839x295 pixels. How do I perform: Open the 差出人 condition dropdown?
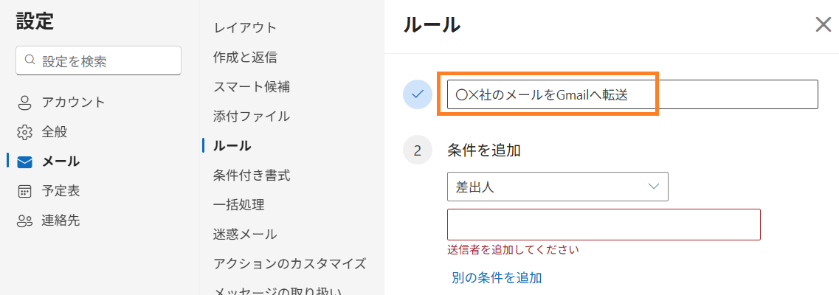coord(557,187)
